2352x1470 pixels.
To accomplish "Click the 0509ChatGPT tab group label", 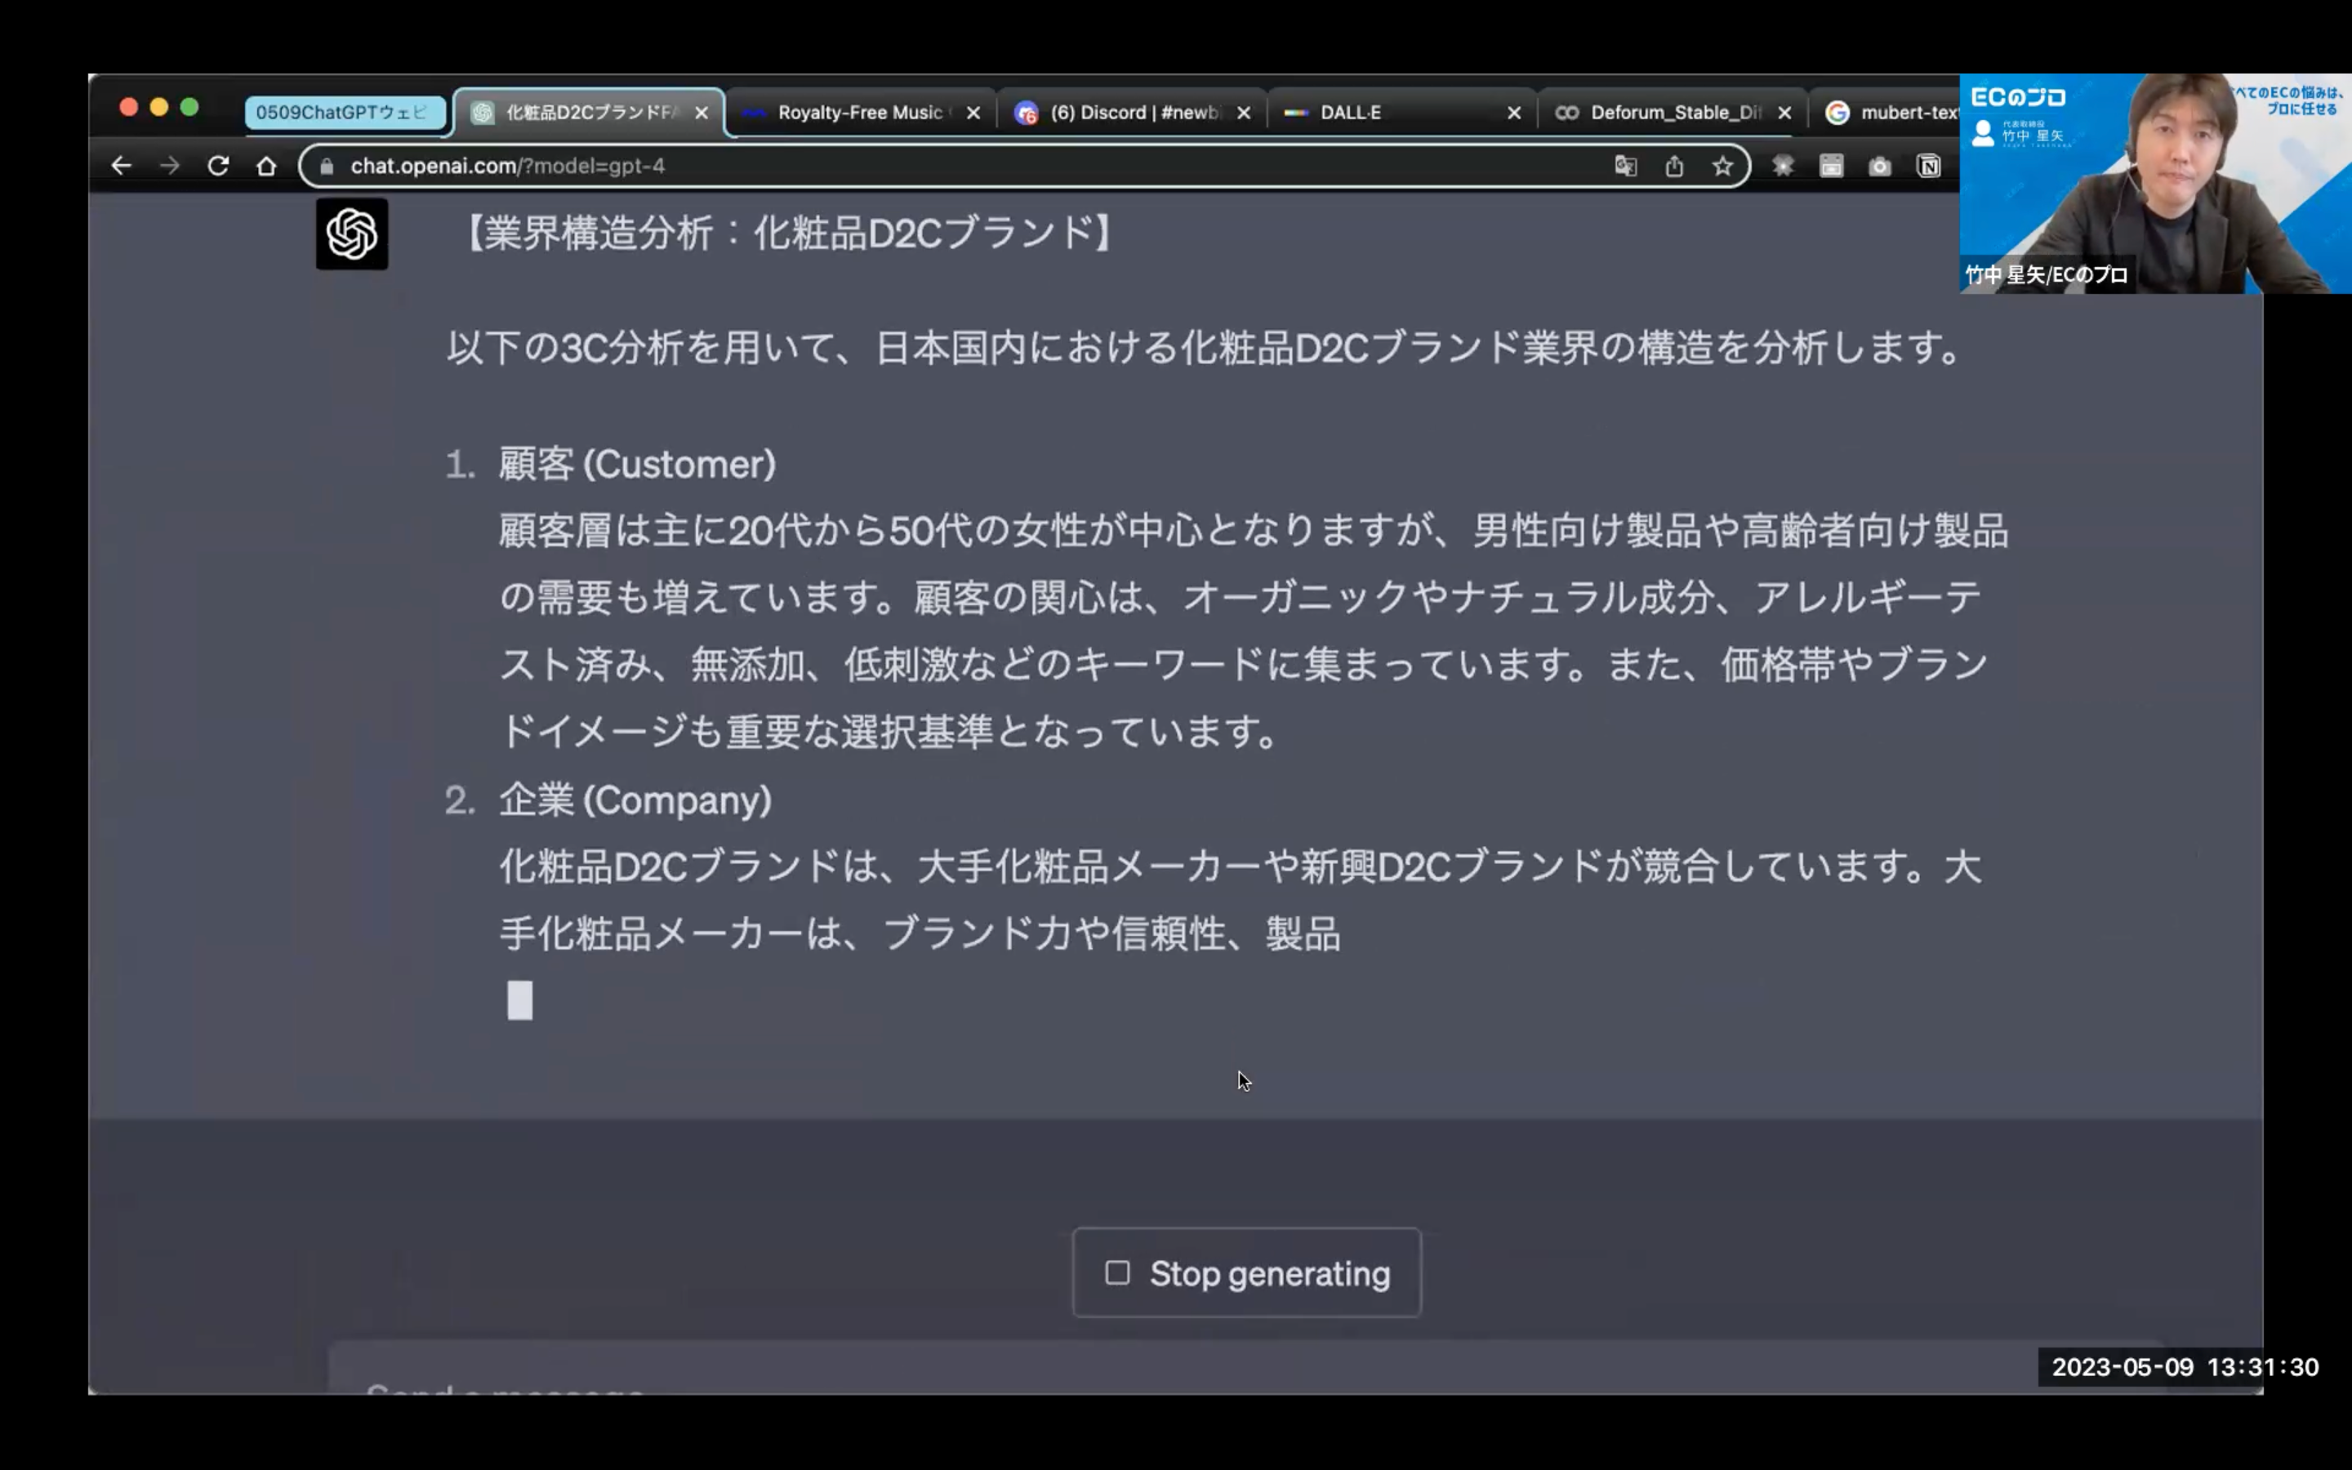I will (x=342, y=113).
